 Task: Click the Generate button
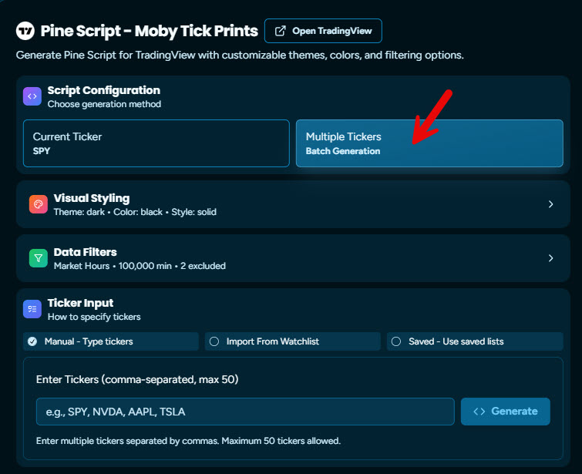coord(506,412)
